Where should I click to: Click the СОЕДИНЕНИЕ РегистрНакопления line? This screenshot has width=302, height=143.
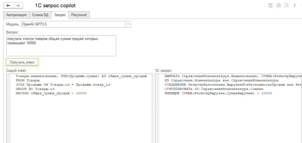[233, 85]
